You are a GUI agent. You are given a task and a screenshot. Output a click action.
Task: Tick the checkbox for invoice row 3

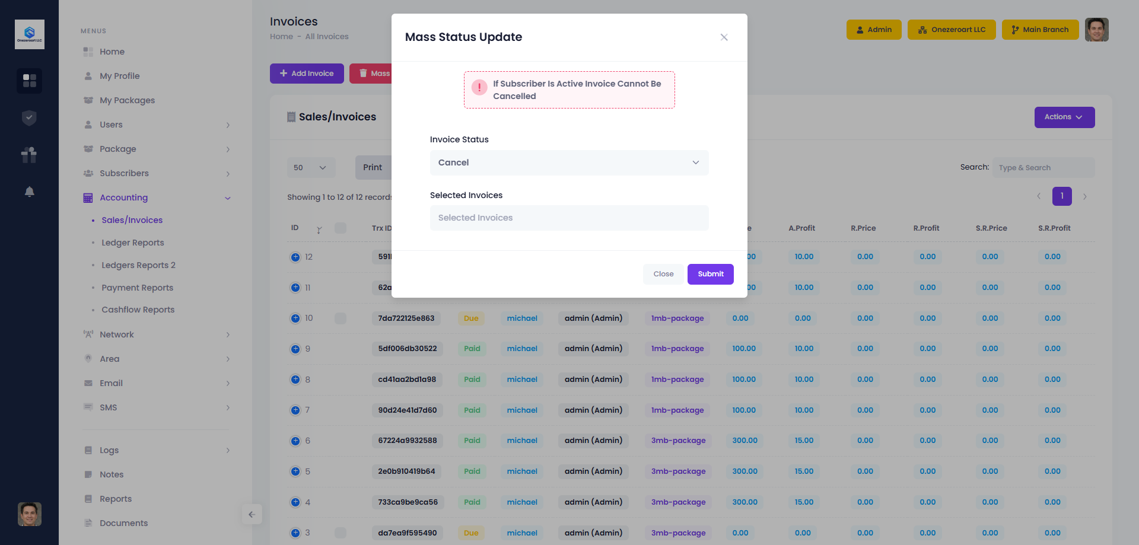point(341,533)
